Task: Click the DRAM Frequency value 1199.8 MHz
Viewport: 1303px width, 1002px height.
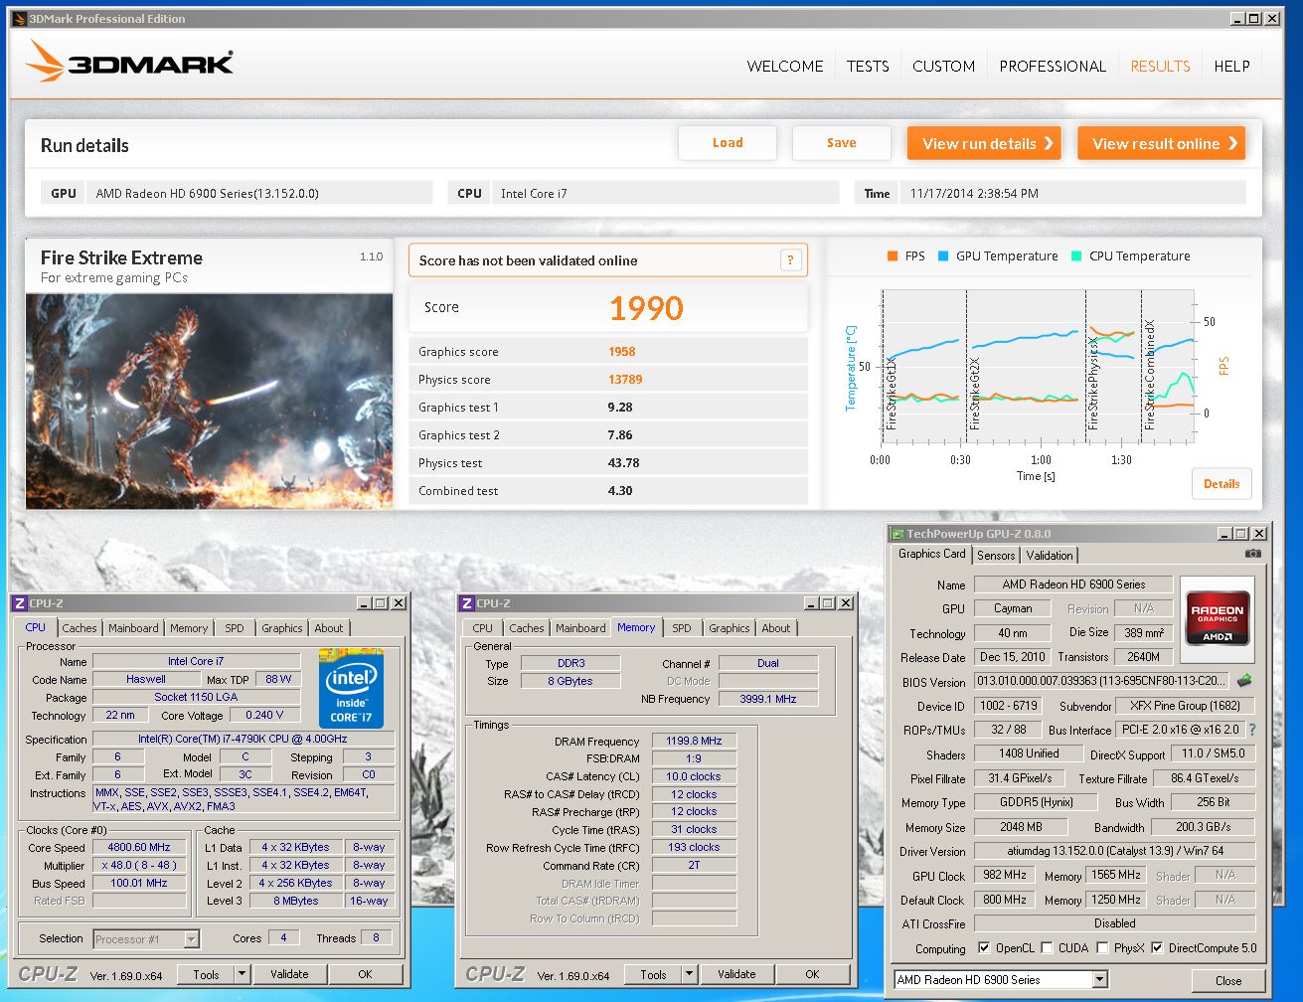Action: click(695, 741)
